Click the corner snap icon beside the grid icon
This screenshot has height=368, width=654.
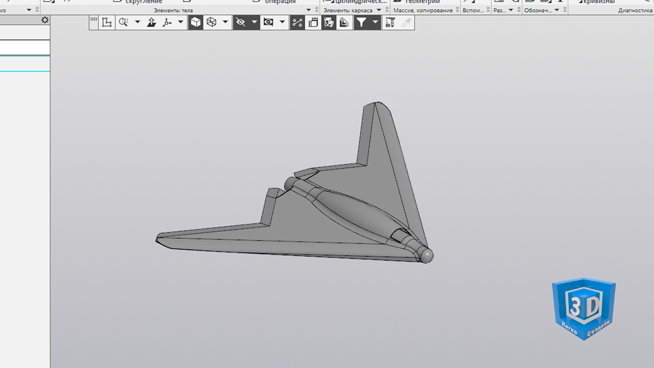107,22
